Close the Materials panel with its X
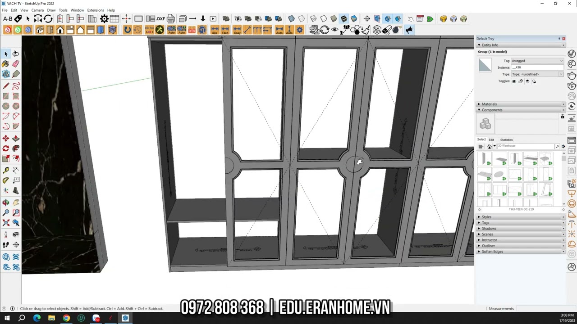This screenshot has height=324, width=577. coord(563,104)
